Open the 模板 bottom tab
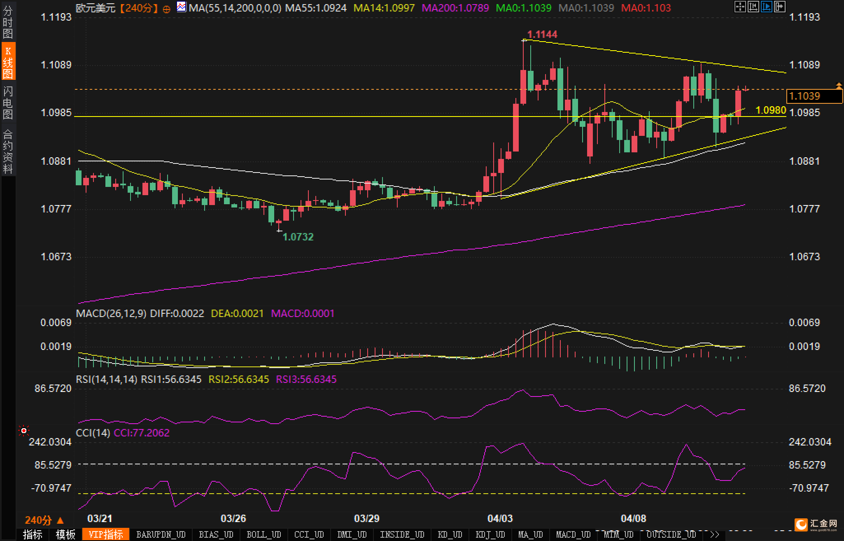Image resolution: width=844 pixels, height=541 pixels. (65, 535)
